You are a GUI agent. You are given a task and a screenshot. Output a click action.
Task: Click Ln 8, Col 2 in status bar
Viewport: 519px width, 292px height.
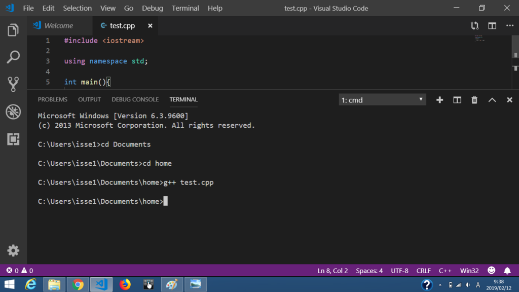[x=332, y=271]
